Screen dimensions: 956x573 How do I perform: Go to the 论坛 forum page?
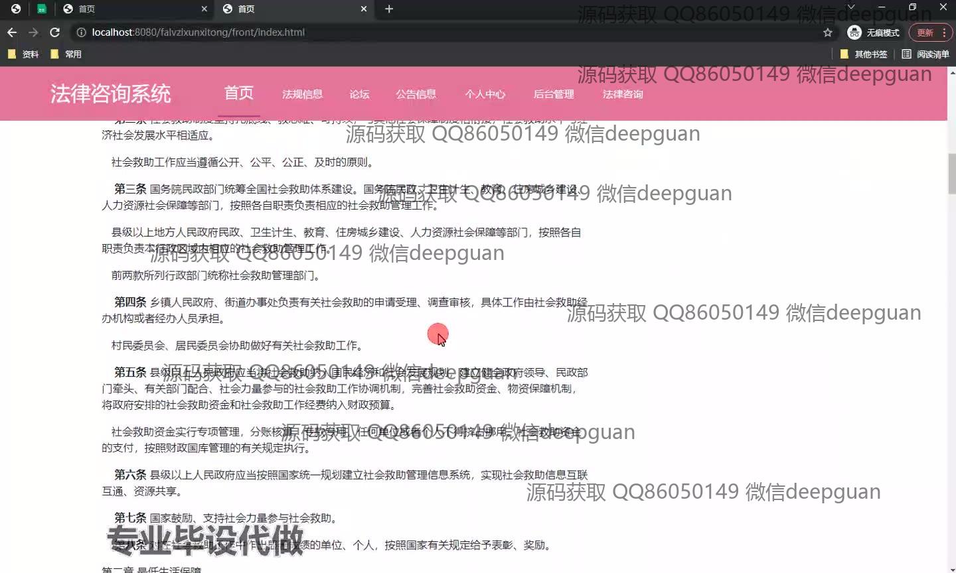(x=359, y=94)
